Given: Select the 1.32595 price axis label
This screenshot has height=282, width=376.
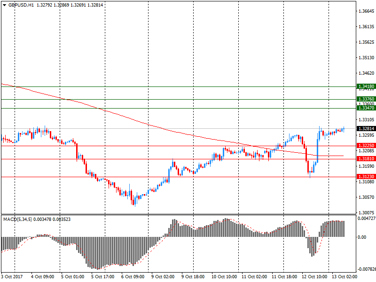Looking at the screenshot, I should [x=367, y=135].
